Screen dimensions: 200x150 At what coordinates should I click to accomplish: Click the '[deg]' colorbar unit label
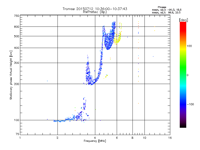point(183,20)
